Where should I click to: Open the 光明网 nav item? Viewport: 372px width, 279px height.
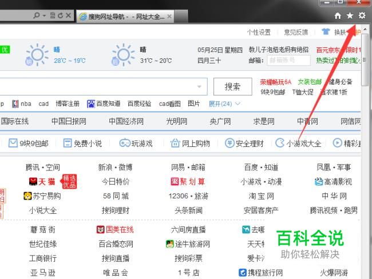pyautogui.click(x=177, y=121)
